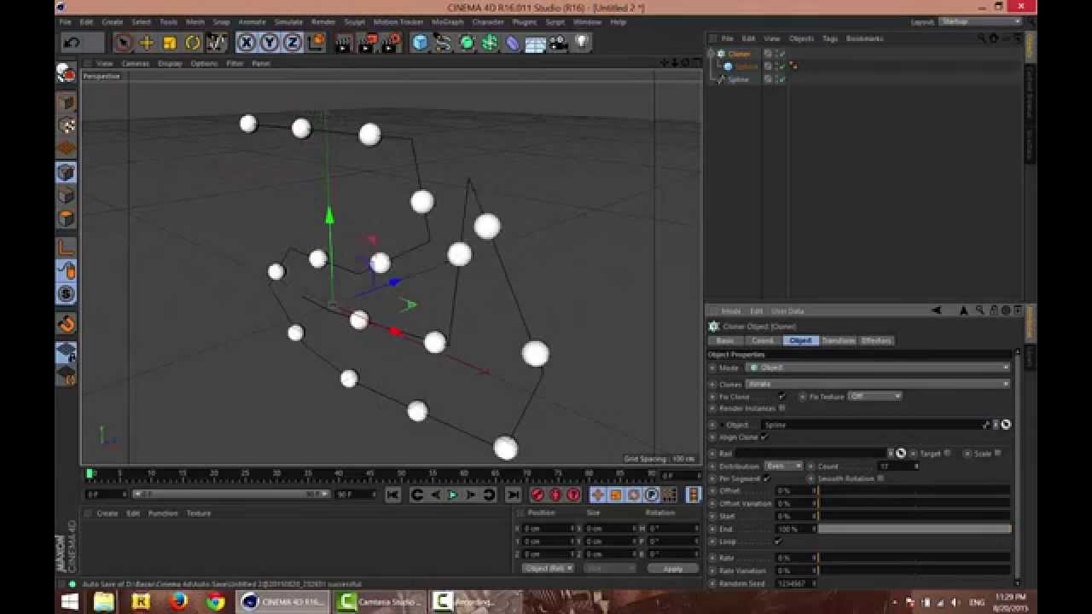Click the Record Active Objects button
Screen dimensions: 1092x614
[x=537, y=495]
